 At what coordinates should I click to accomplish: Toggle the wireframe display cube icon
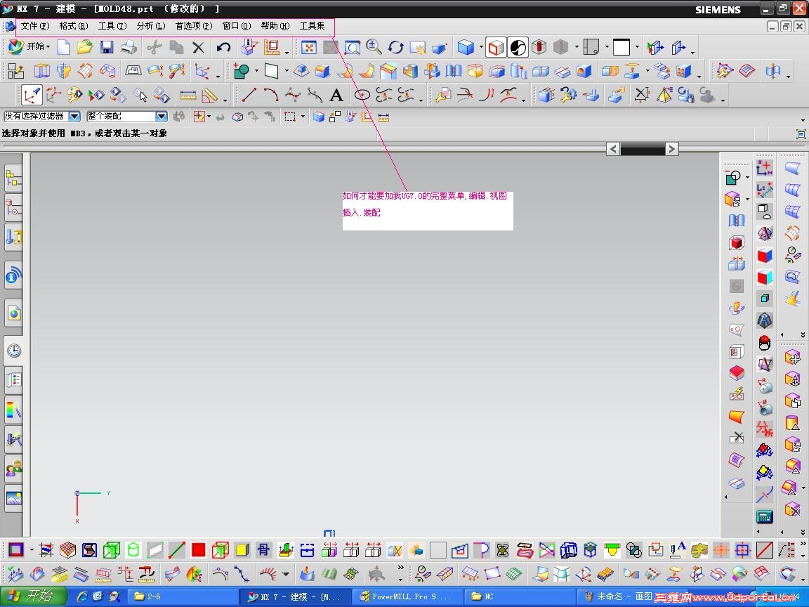(495, 48)
